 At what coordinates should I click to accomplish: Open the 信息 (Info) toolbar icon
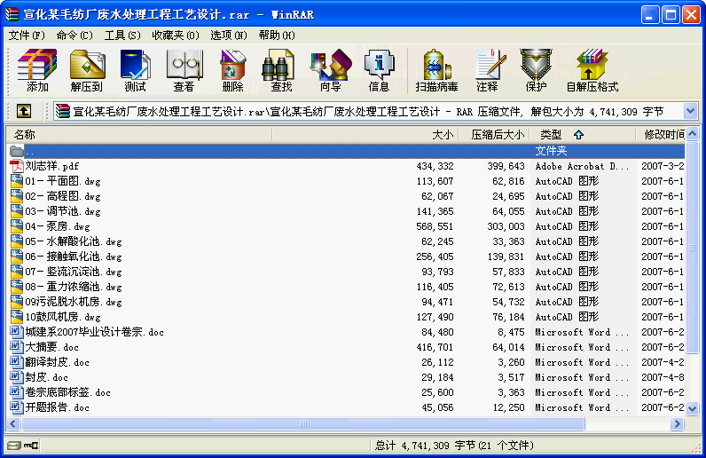point(379,71)
